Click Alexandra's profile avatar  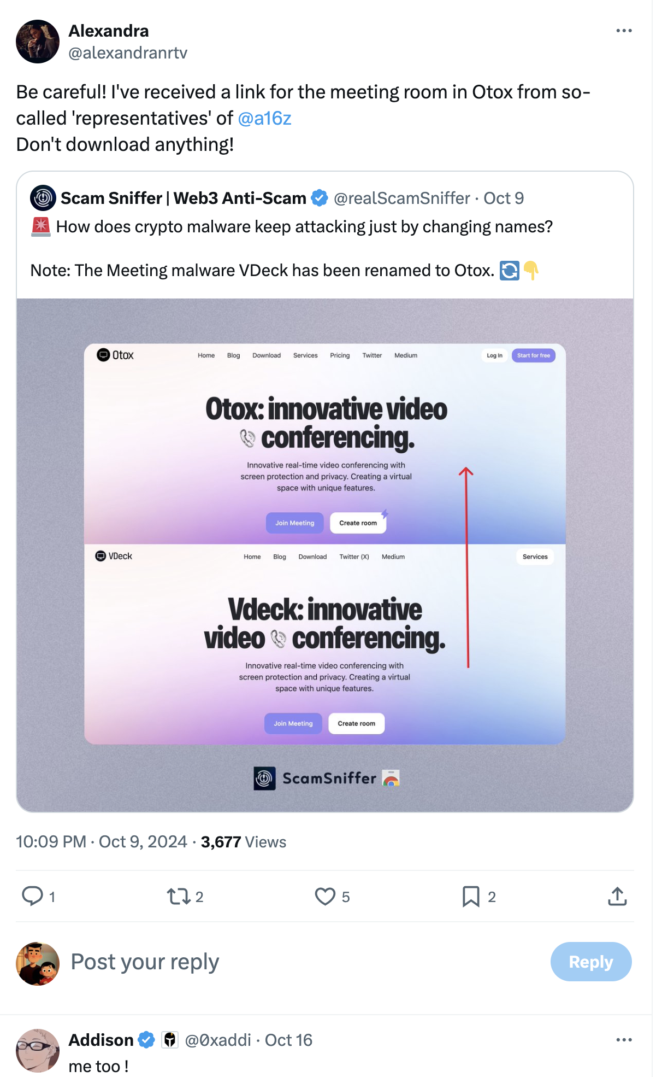(x=38, y=42)
